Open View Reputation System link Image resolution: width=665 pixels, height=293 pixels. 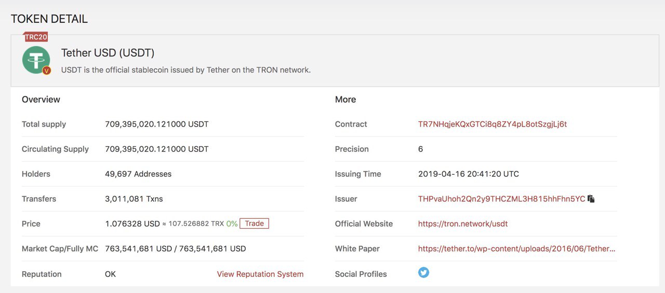pos(260,274)
